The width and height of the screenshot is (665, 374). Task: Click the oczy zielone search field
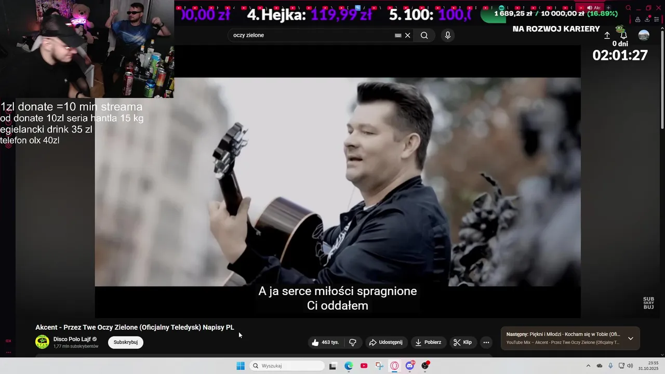[x=312, y=35]
